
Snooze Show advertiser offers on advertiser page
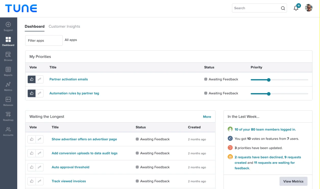40,139
